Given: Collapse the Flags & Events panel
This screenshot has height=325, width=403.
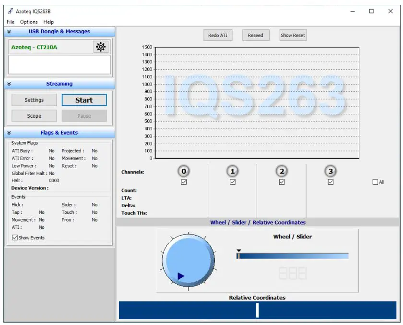Looking at the screenshot, I should click(8, 133).
